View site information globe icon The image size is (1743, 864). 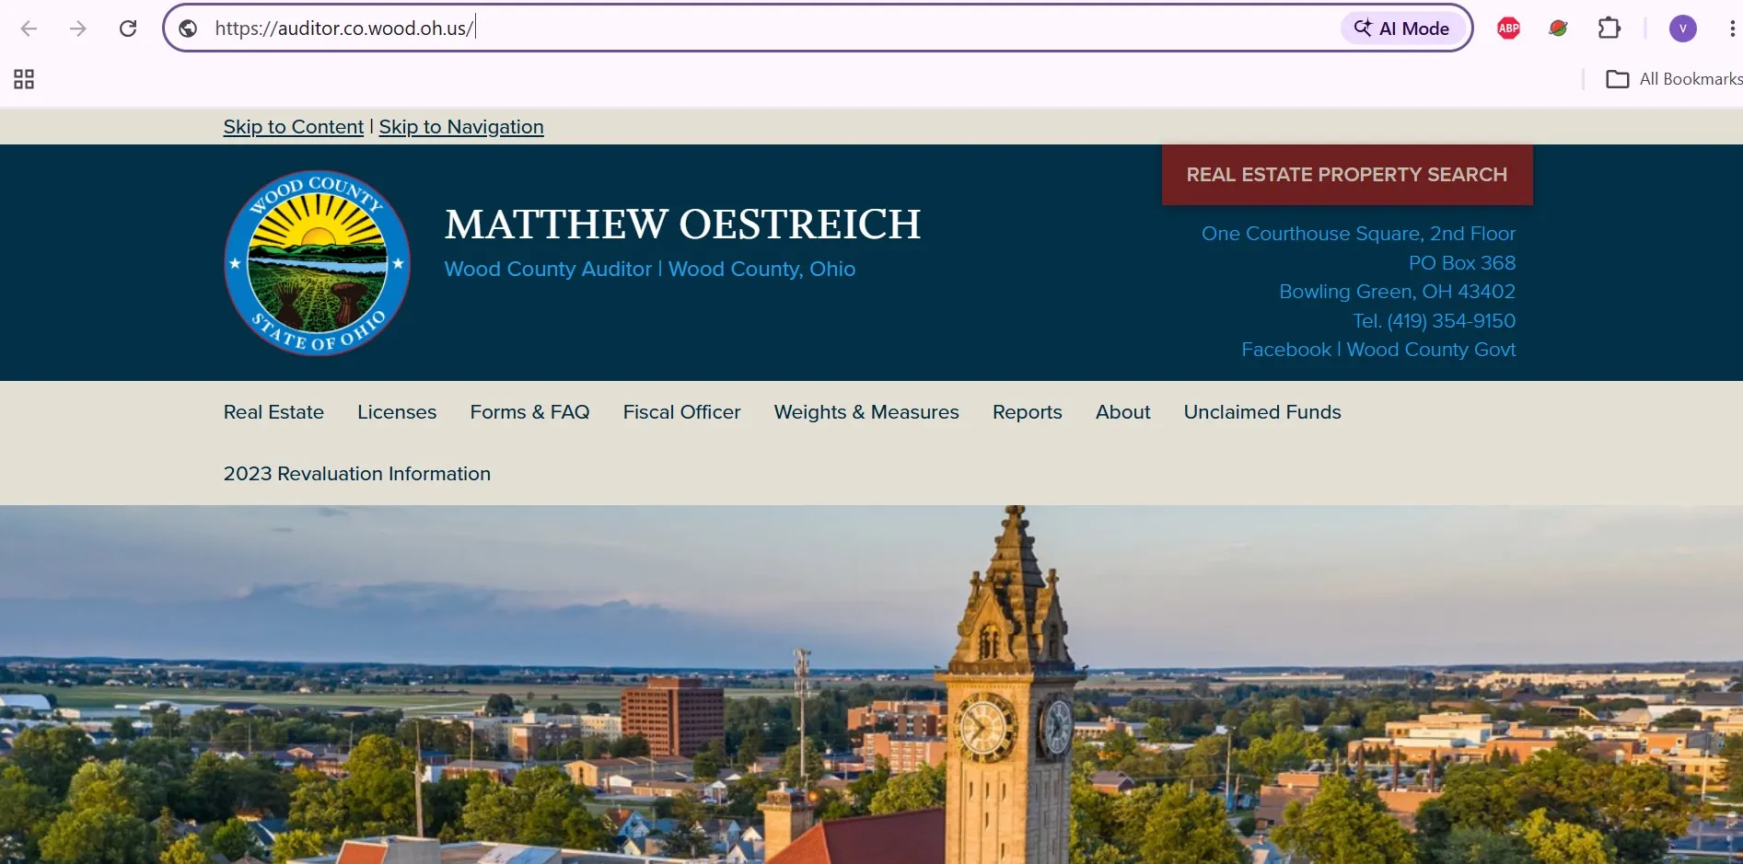188,29
